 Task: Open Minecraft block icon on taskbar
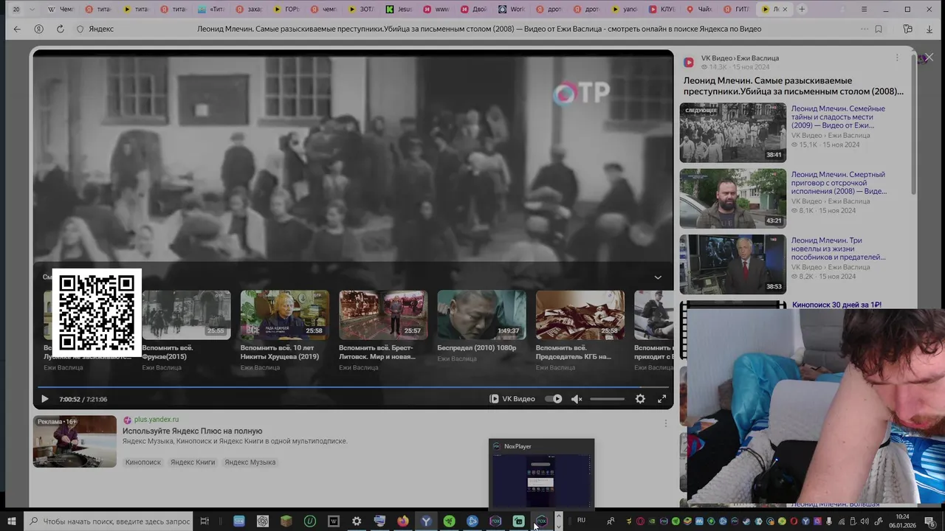pos(286,521)
